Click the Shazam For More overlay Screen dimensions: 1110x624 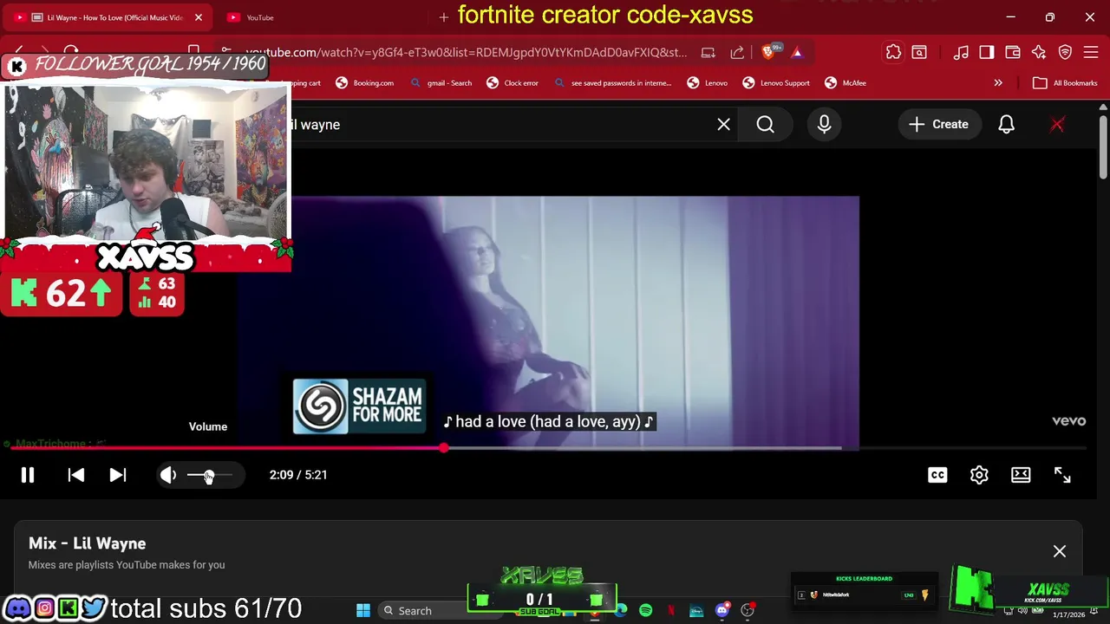359,406
